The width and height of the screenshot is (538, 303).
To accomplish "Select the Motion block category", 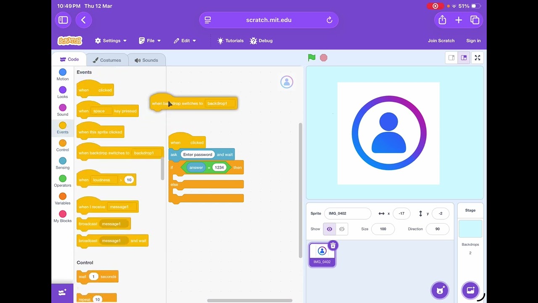I will point(63,75).
